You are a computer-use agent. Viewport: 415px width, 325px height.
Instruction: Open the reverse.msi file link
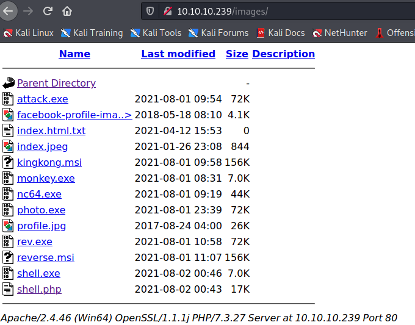[x=45, y=258]
